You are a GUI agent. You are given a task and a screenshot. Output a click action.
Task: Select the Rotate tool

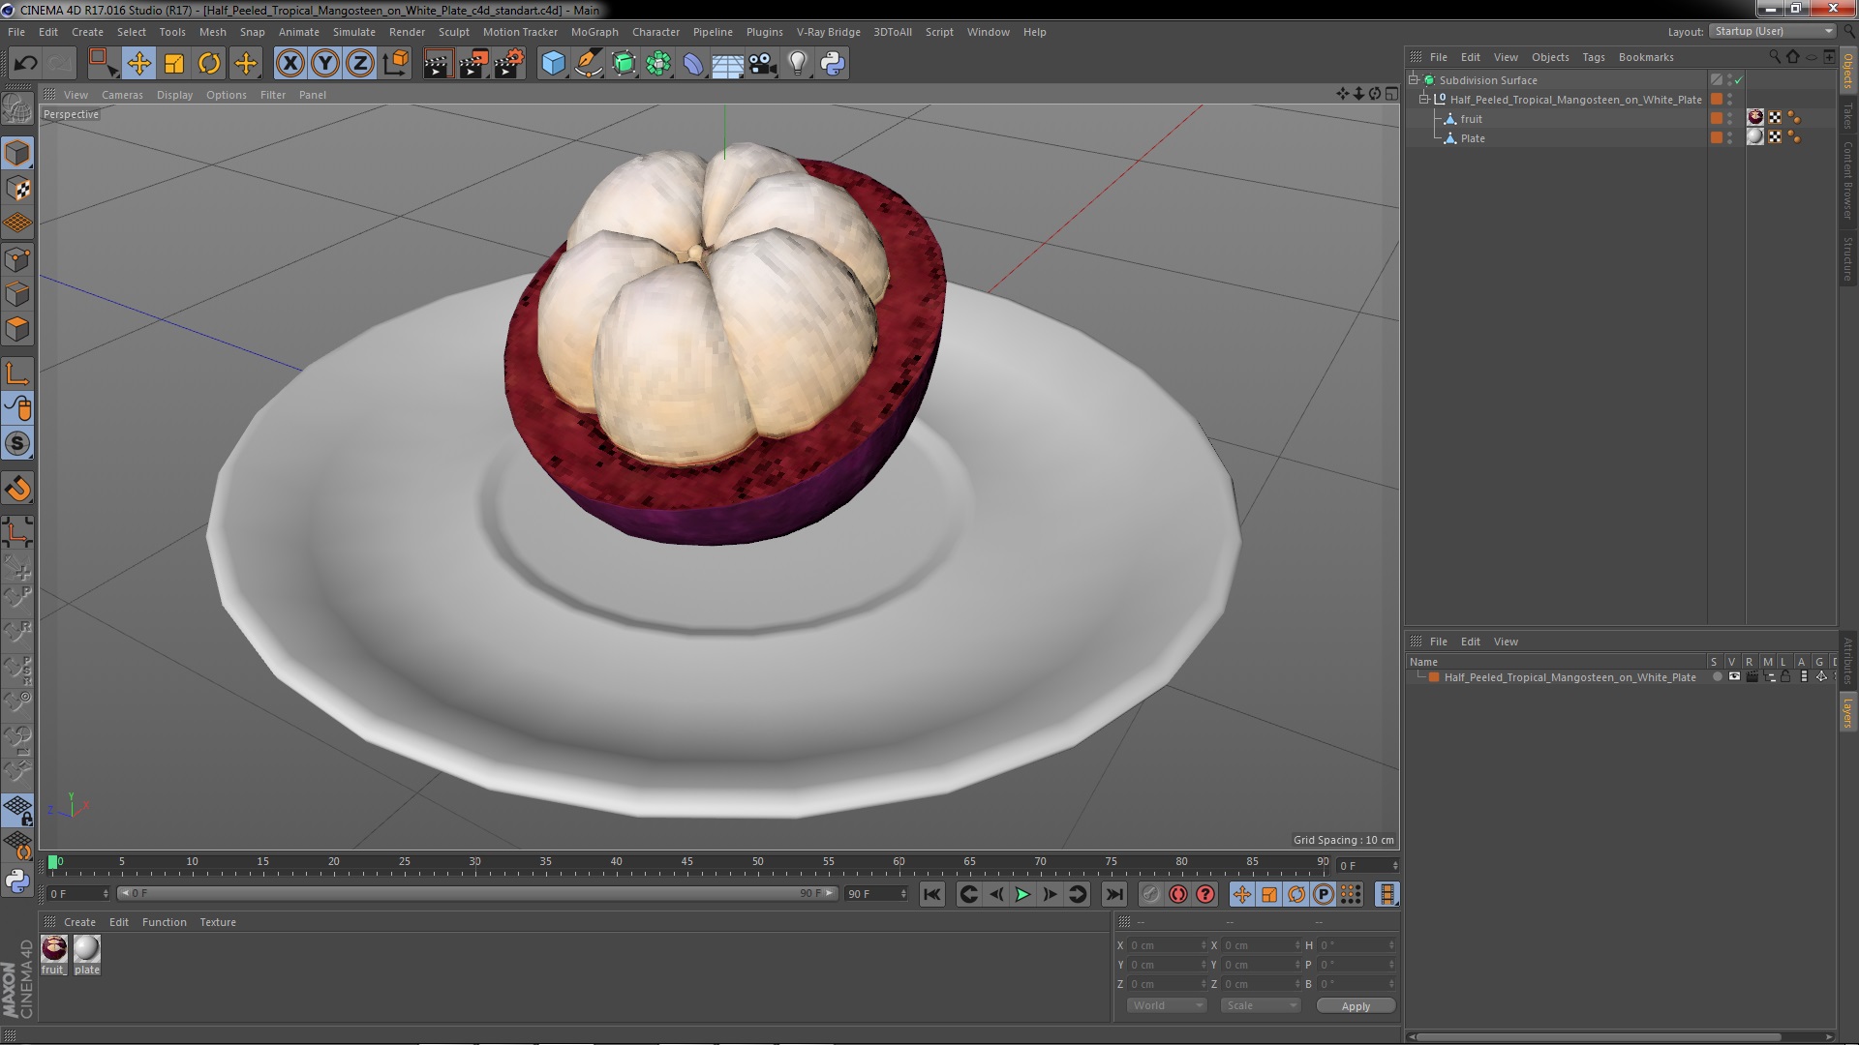tap(209, 64)
